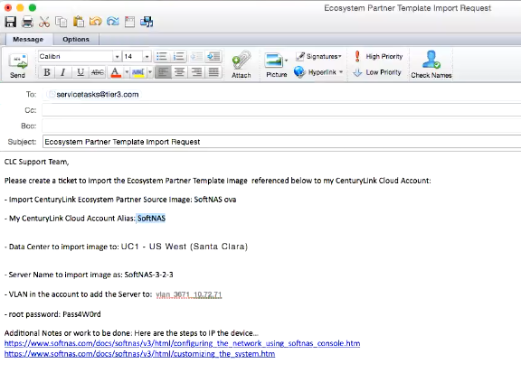Apply yellow text highlight color
Viewport: 521px width, 373px height.
pyautogui.click(x=138, y=72)
